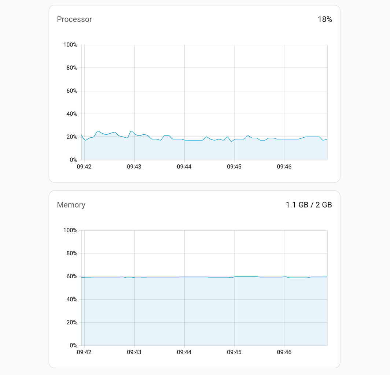This screenshot has width=390, height=375.
Task: Click 09:46 on the Memory chart time axis
Action: pyautogui.click(x=284, y=352)
